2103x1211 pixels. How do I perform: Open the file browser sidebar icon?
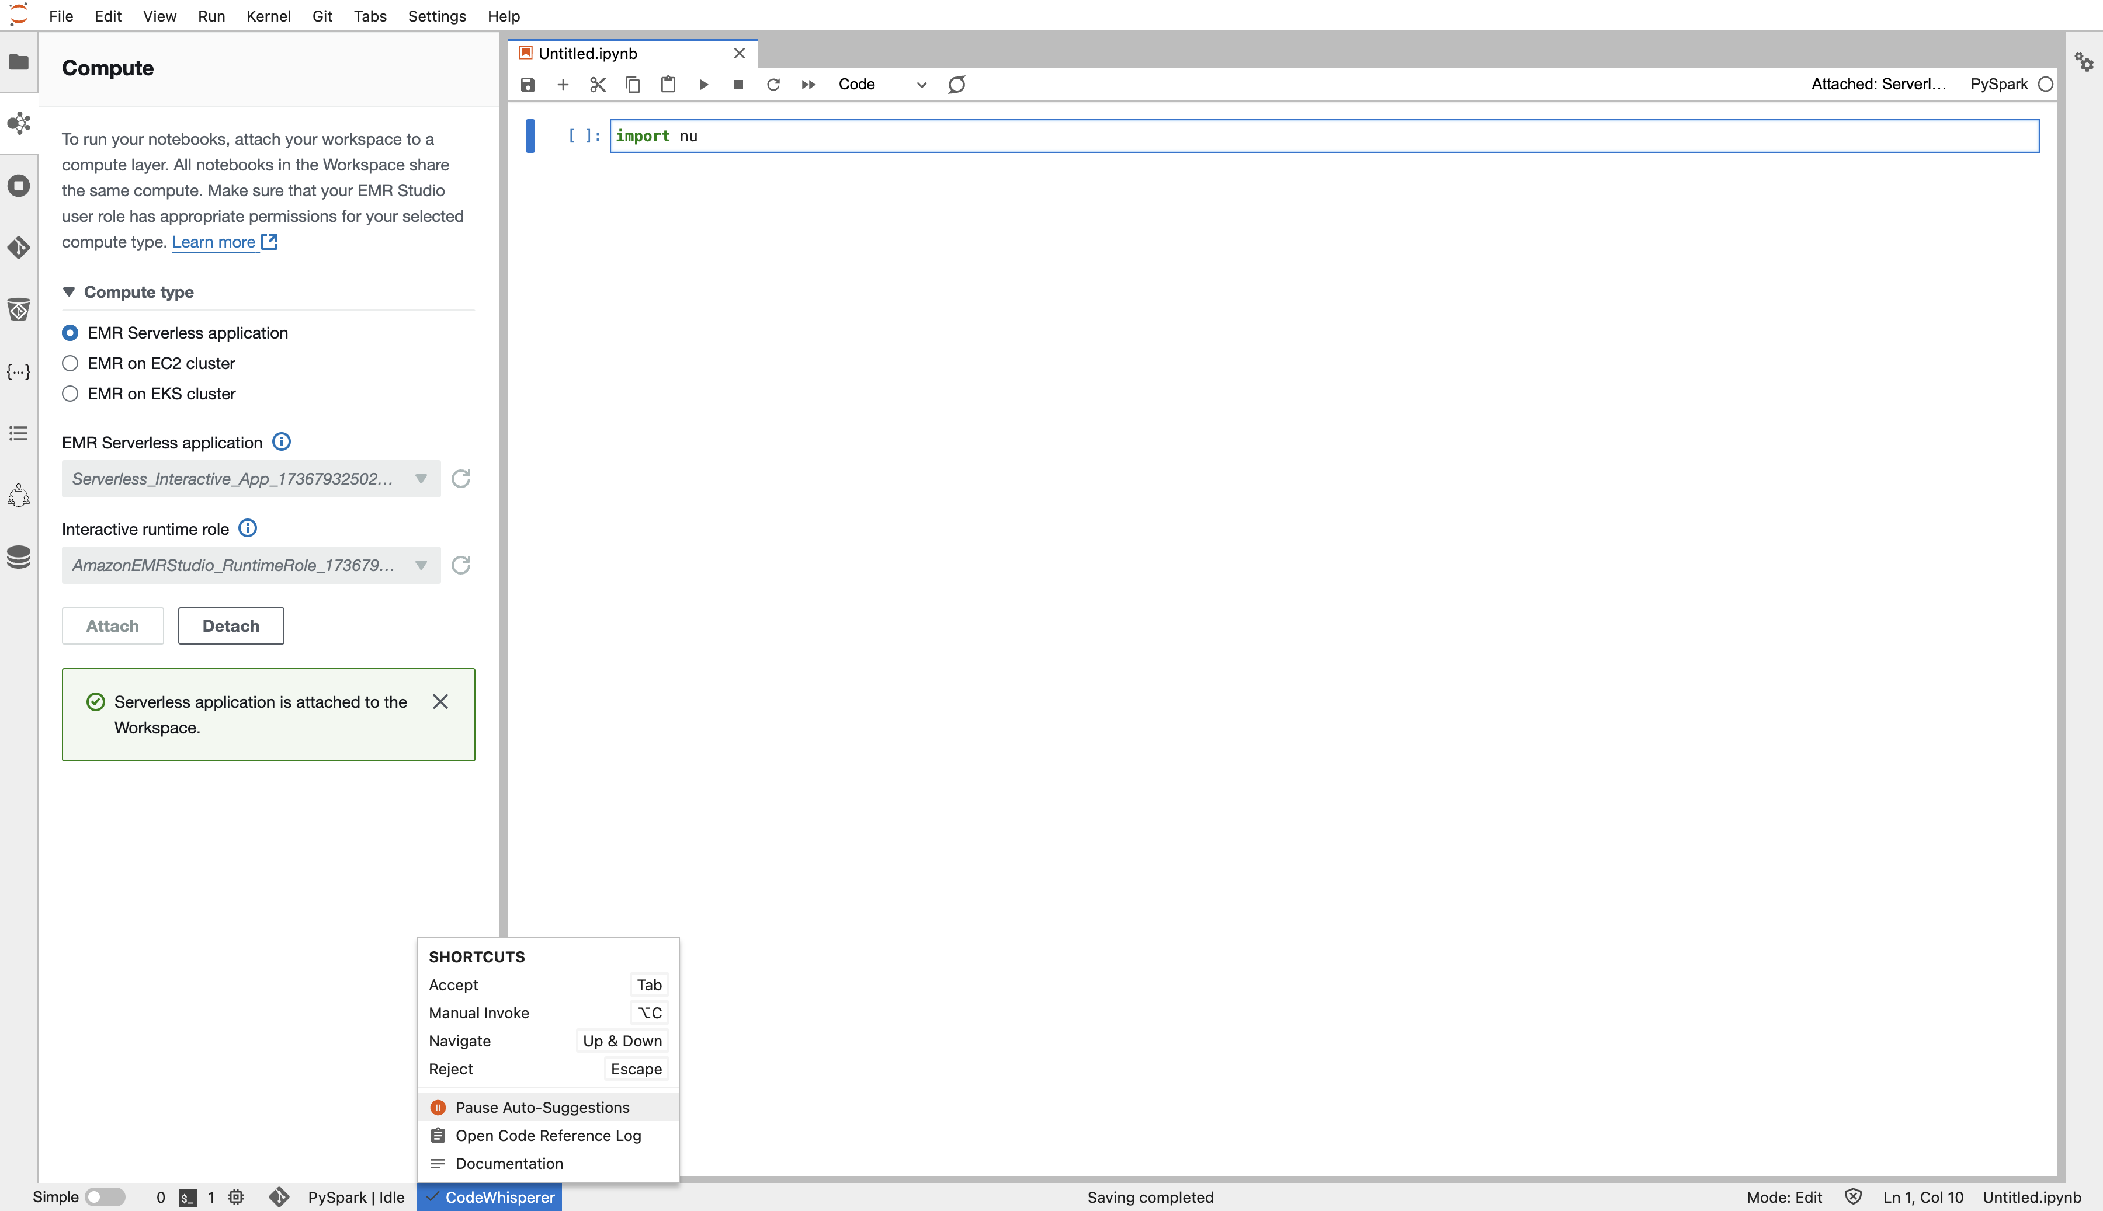coord(18,62)
